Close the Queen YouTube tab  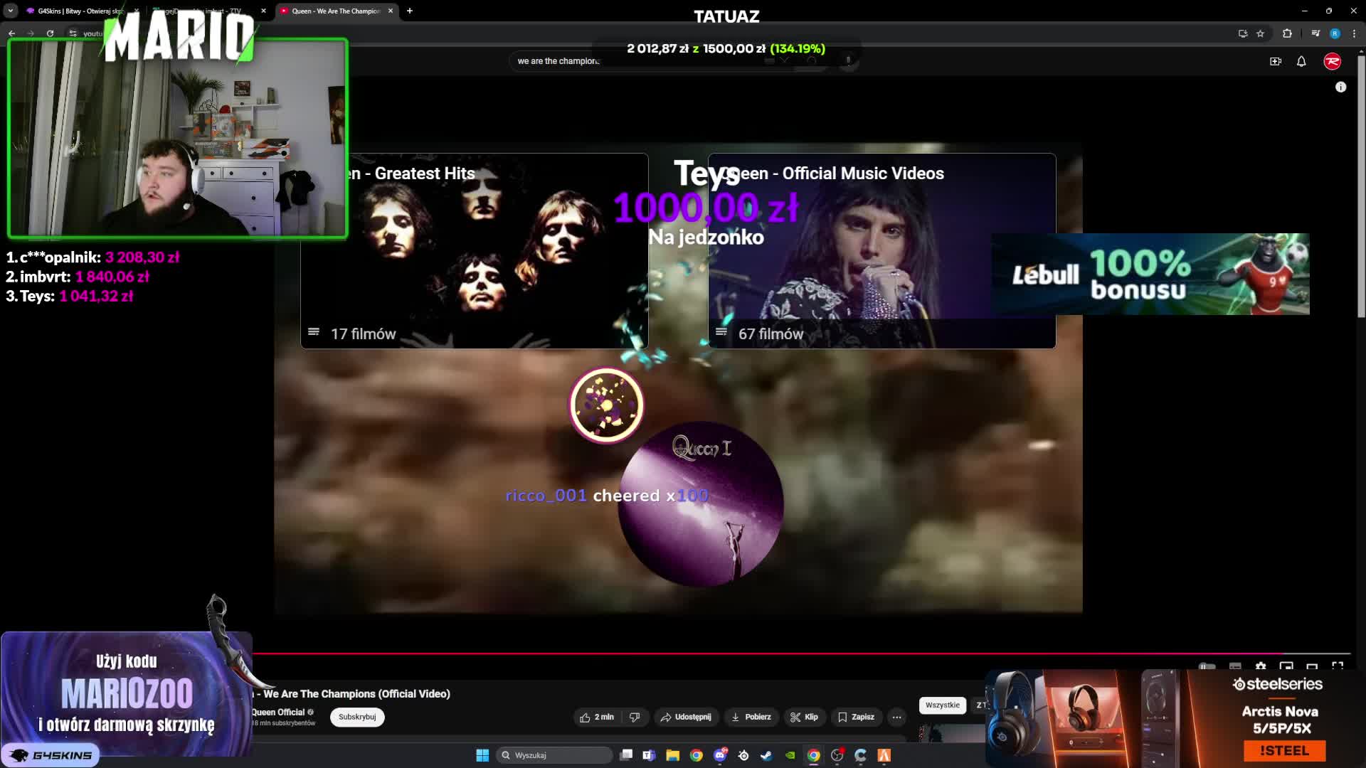tap(391, 11)
